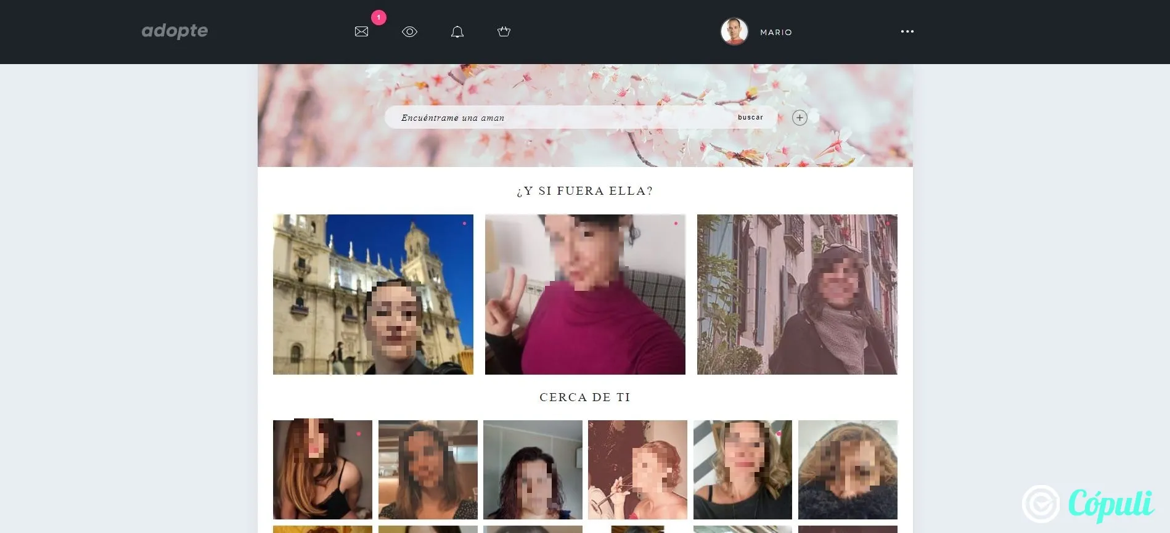Open profile visits eye icon

tap(409, 31)
